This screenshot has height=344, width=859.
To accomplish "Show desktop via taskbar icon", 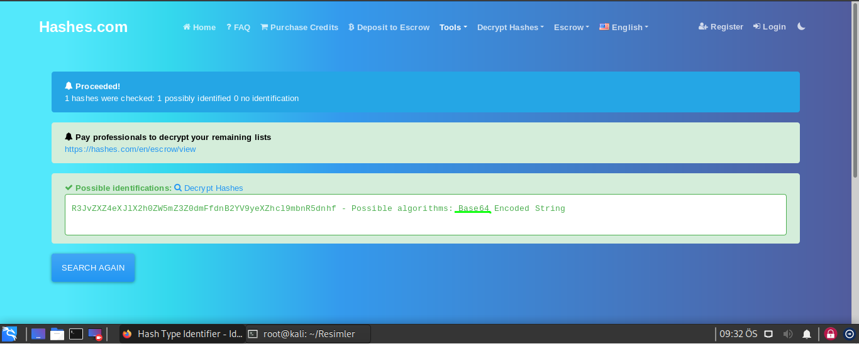I will pyautogui.click(x=38, y=334).
